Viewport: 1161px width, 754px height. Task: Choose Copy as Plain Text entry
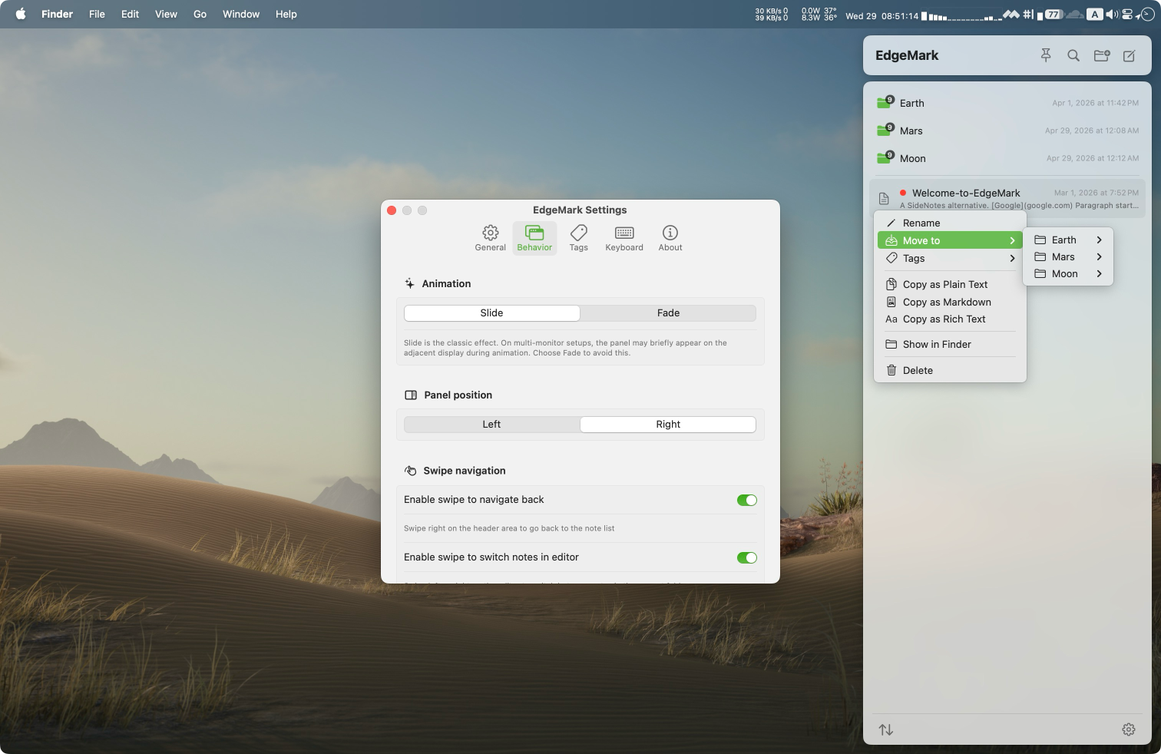coord(950,284)
